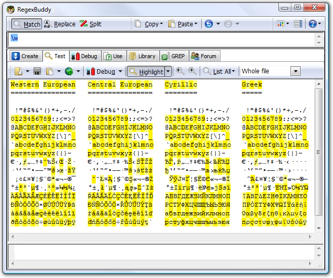Switch to Split mode
Image resolution: width=333 pixels, height=278 pixels.
click(x=91, y=24)
